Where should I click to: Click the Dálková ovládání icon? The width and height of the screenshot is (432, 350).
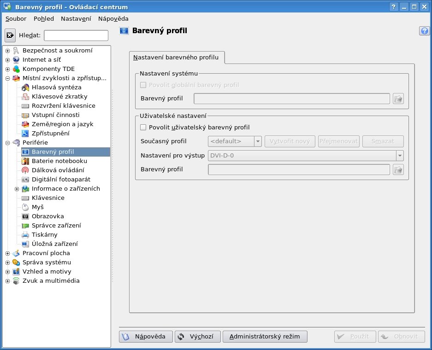point(25,170)
